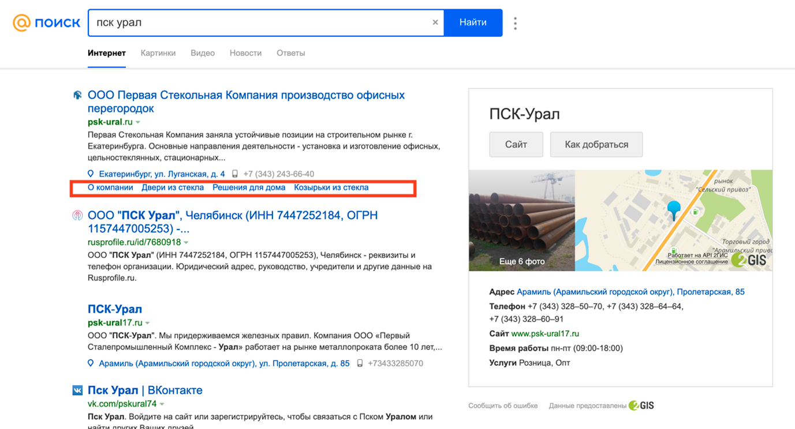
Task: Click phone number +7 (343) 243-66-40
Action: pyautogui.click(x=279, y=174)
